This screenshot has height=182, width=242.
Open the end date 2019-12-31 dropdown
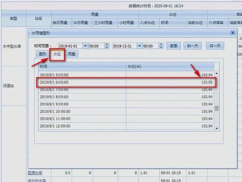[x=140, y=46]
